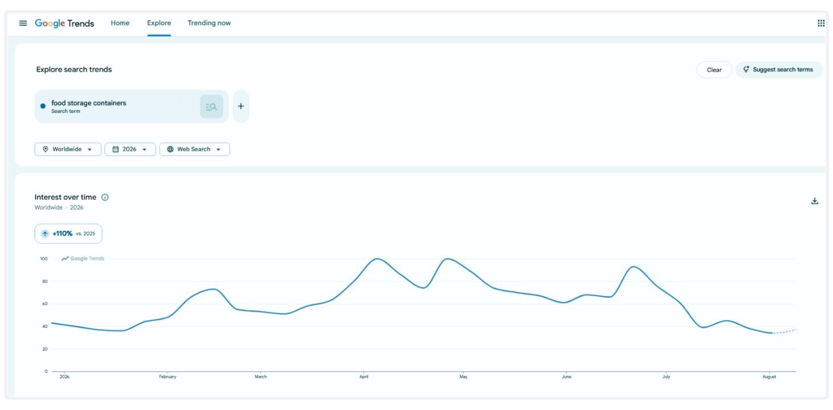Click the search term compare icon
Viewport: 833px width, 410px height.
coord(211,106)
